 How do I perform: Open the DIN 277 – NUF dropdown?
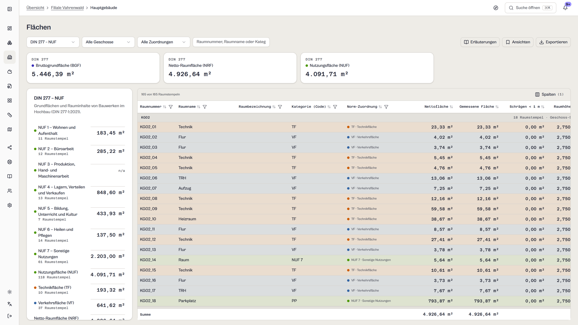(53, 42)
